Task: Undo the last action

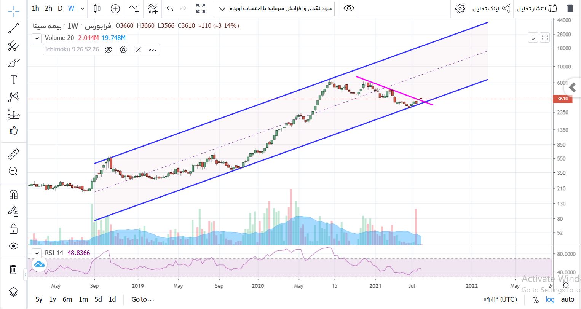Action: coord(170,8)
